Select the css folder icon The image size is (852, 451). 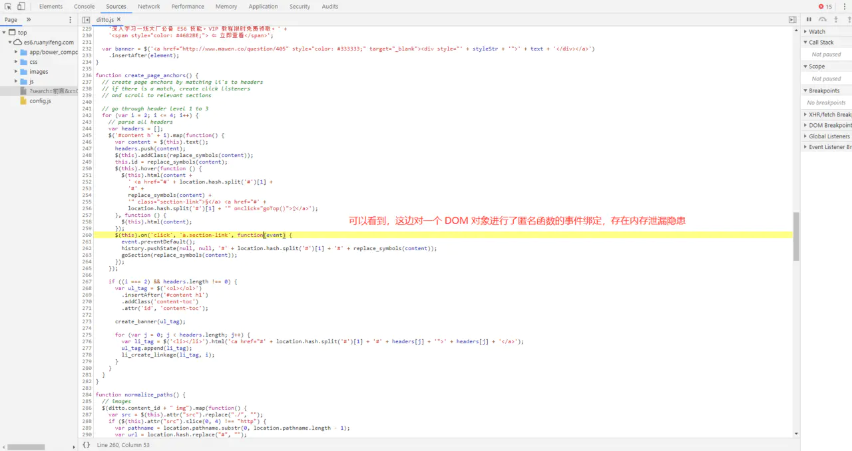point(24,62)
